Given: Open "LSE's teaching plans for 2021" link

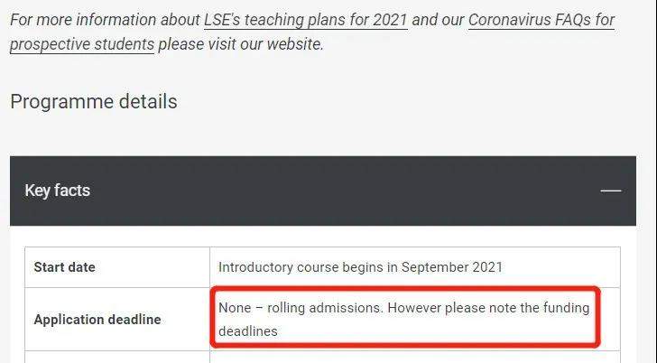Looking at the screenshot, I should [x=306, y=19].
